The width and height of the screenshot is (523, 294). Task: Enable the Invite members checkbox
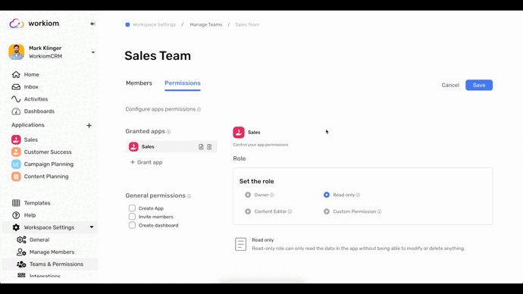point(132,217)
